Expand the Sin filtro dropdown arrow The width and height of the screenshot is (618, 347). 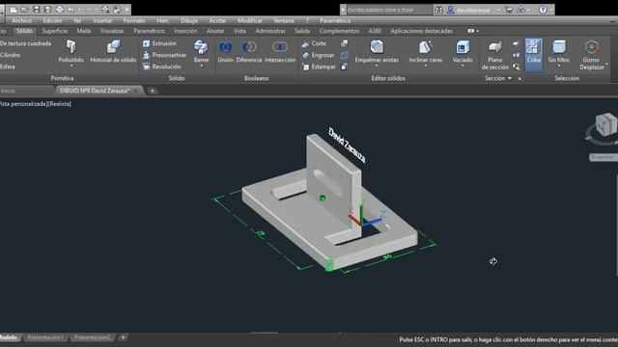[x=559, y=66]
